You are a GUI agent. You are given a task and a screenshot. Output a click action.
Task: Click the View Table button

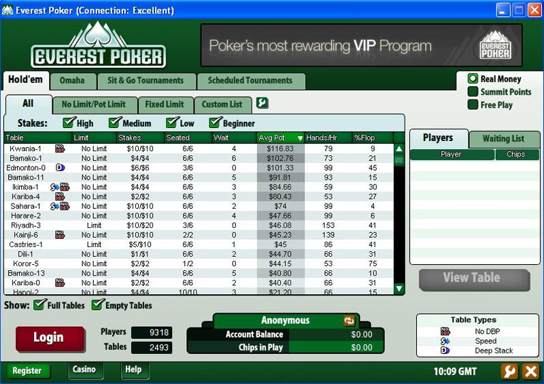(474, 278)
